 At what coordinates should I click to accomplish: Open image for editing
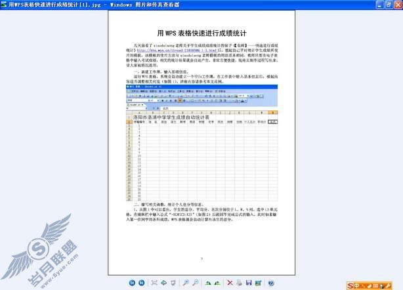[259, 283]
